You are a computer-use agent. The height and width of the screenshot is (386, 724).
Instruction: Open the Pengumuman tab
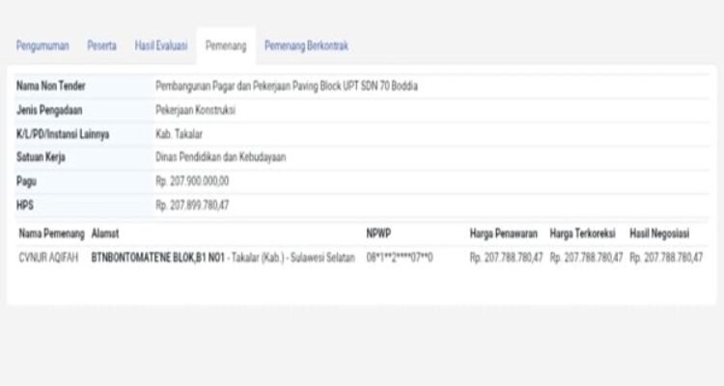[42, 45]
